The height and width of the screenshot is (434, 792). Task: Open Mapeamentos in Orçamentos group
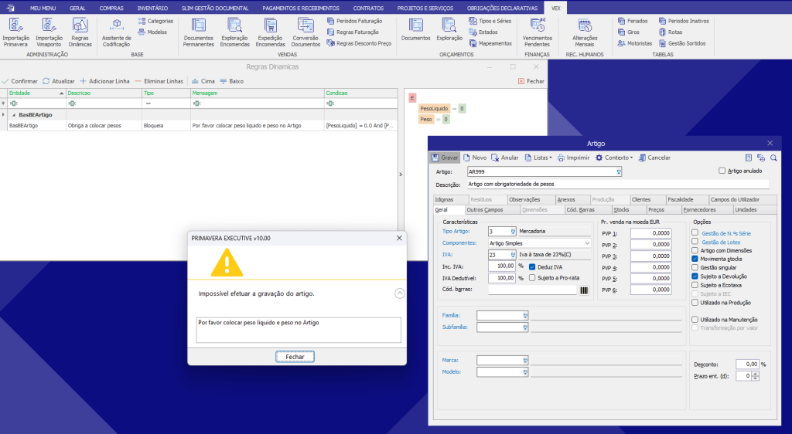pos(490,43)
